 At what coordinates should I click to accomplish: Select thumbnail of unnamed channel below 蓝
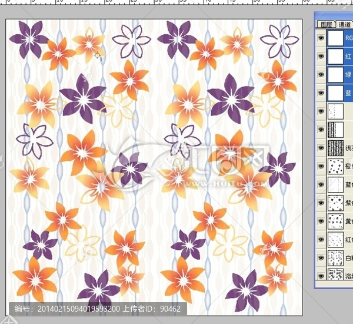(x=335, y=111)
